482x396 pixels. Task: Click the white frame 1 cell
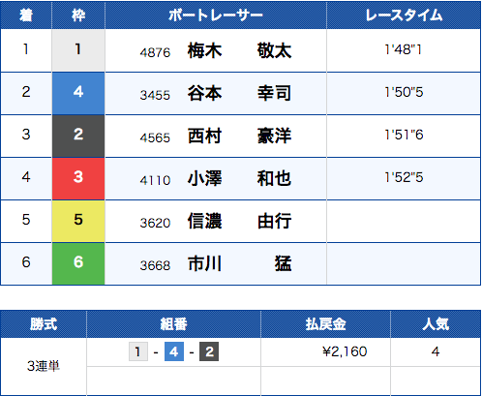[x=78, y=50]
